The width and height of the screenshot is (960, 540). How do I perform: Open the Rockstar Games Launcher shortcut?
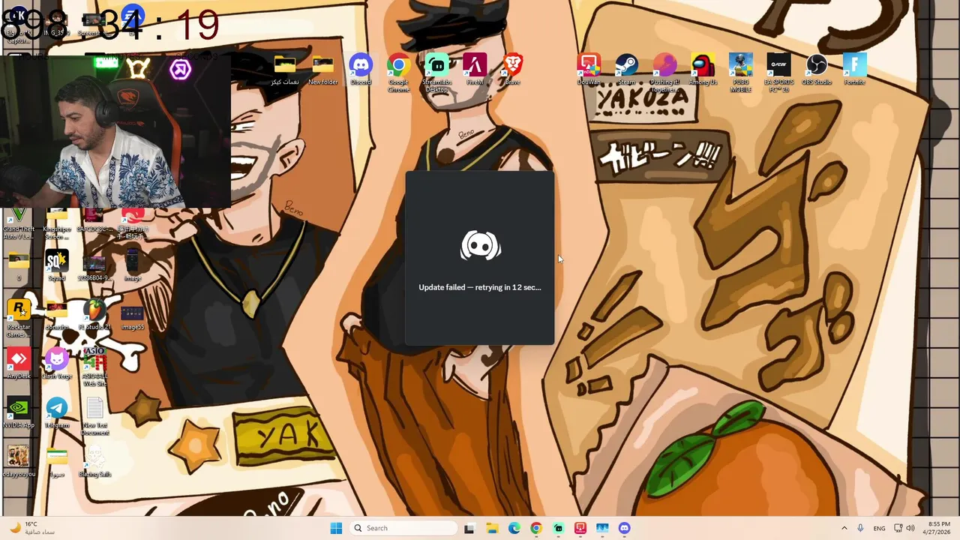click(19, 319)
